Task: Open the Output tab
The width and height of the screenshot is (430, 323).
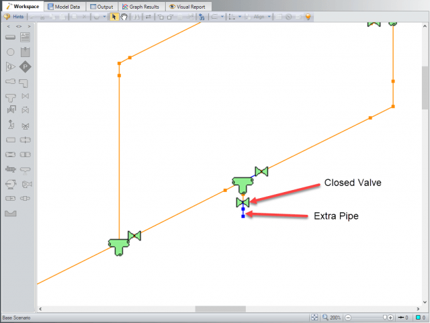Action: [101, 7]
